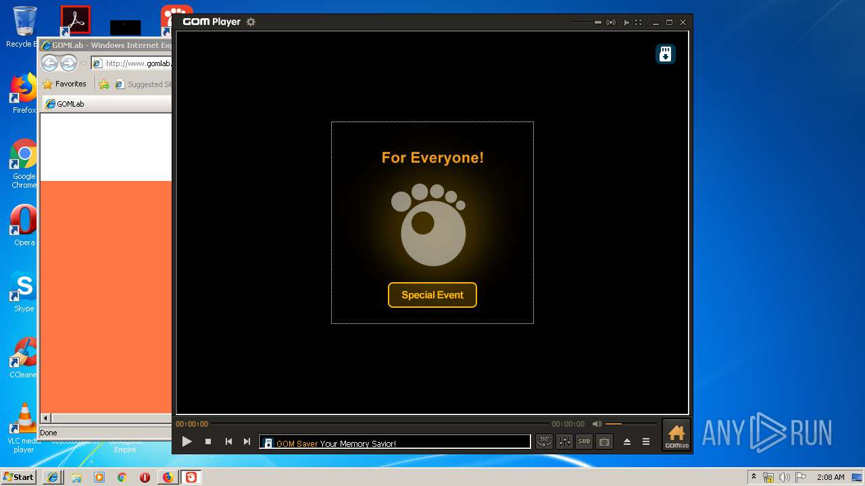Viewport: 865px width, 486px height.
Task: Click the elapsed time 00:00:00 display
Action: pos(192,424)
